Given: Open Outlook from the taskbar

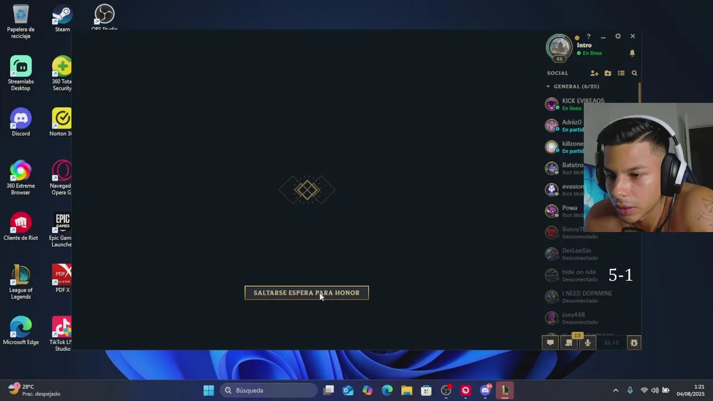Looking at the screenshot, I should pos(348,390).
